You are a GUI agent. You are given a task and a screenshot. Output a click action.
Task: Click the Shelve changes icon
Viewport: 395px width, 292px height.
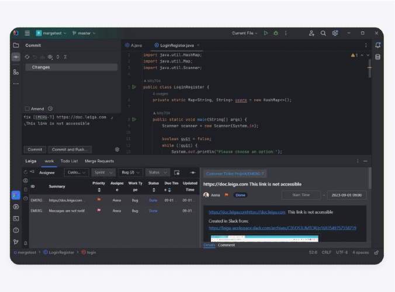(x=42, y=57)
